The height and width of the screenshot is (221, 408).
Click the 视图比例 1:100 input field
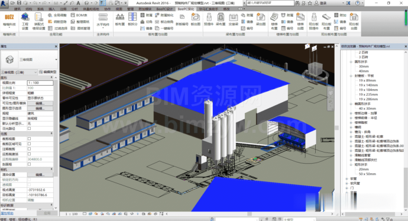pyautogui.click(x=40, y=83)
